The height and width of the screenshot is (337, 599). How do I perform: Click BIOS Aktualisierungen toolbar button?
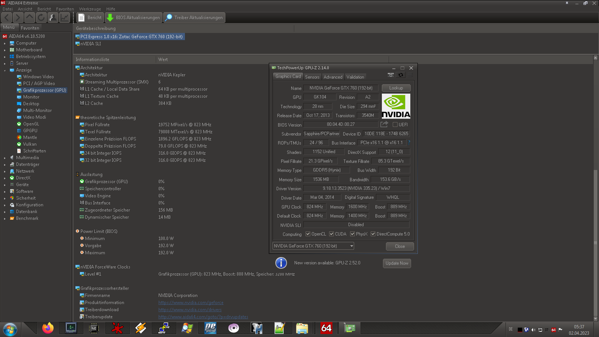[x=133, y=18]
